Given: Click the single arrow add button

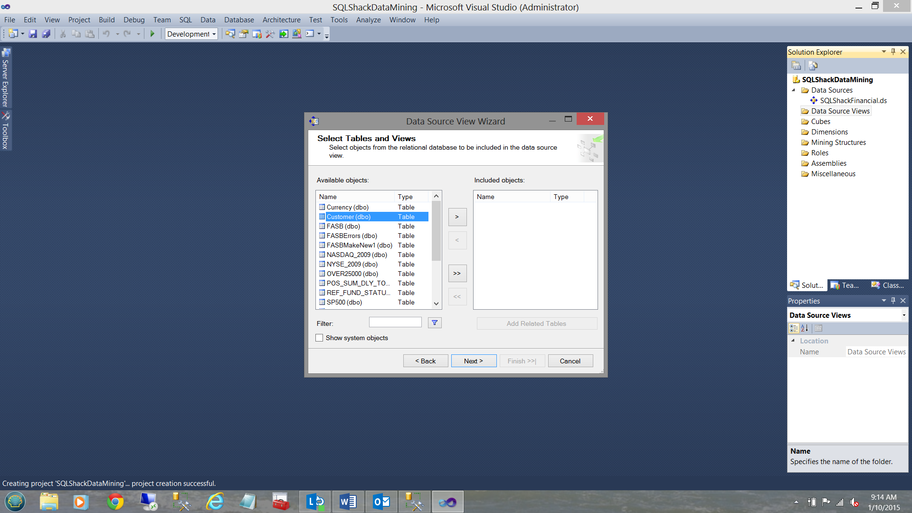Looking at the screenshot, I should point(457,217).
